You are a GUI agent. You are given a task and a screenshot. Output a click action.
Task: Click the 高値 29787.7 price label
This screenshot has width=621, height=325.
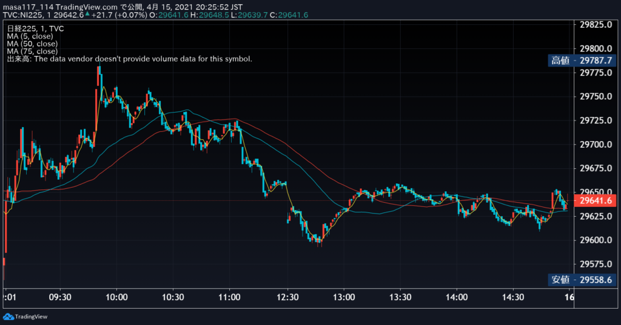coord(582,61)
